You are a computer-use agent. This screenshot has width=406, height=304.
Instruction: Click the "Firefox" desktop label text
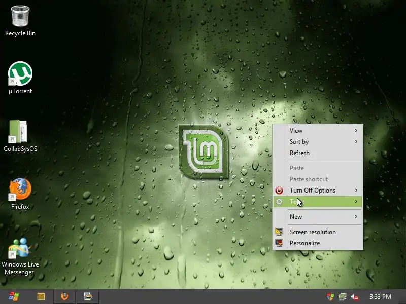(20, 207)
